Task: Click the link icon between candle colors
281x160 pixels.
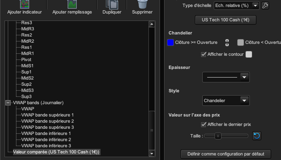Action: 227,43
